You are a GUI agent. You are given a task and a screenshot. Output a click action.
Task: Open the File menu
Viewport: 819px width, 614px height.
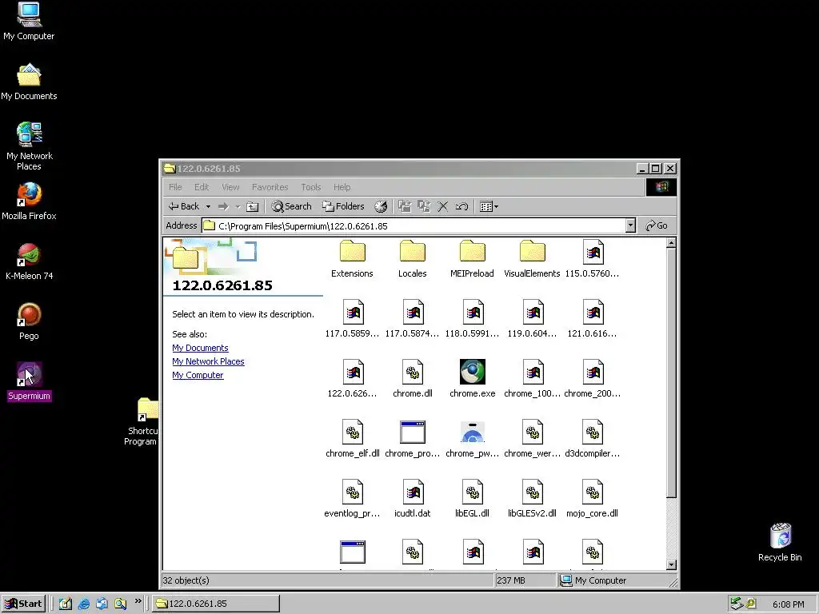[x=175, y=187]
